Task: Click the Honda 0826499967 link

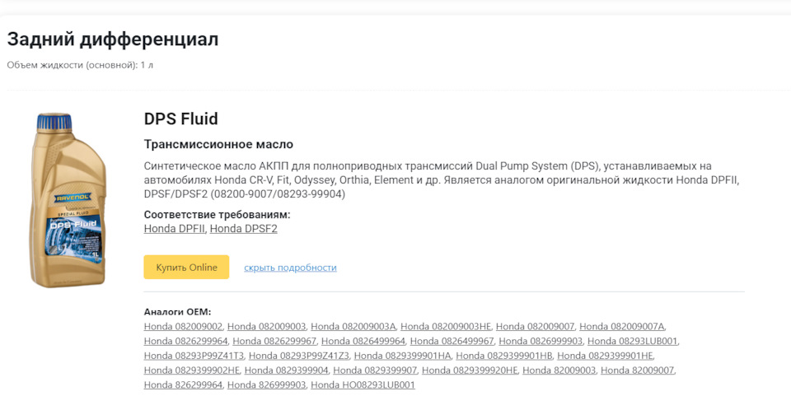Action: [x=452, y=341]
